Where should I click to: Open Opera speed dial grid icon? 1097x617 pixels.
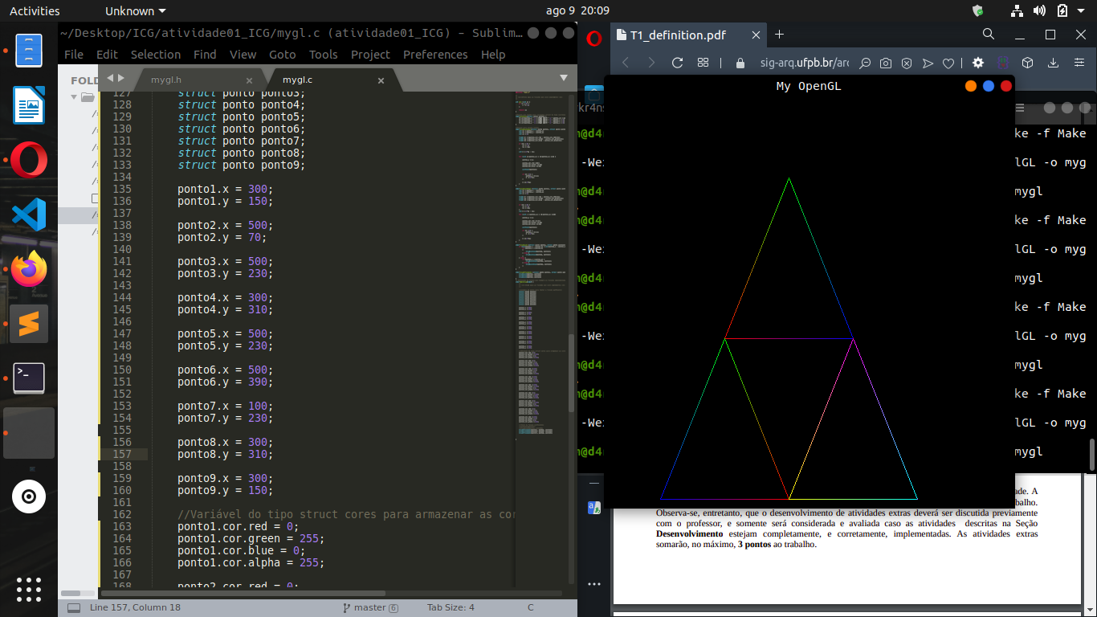tap(703, 63)
